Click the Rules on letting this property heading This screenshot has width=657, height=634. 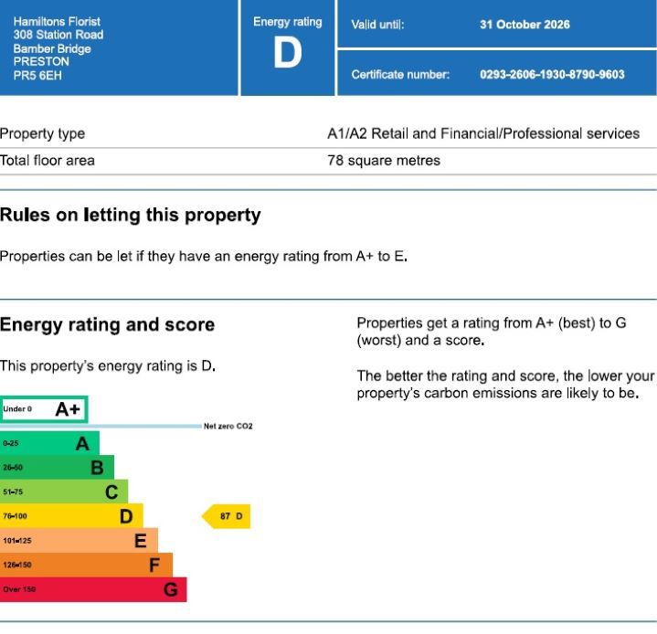131,216
